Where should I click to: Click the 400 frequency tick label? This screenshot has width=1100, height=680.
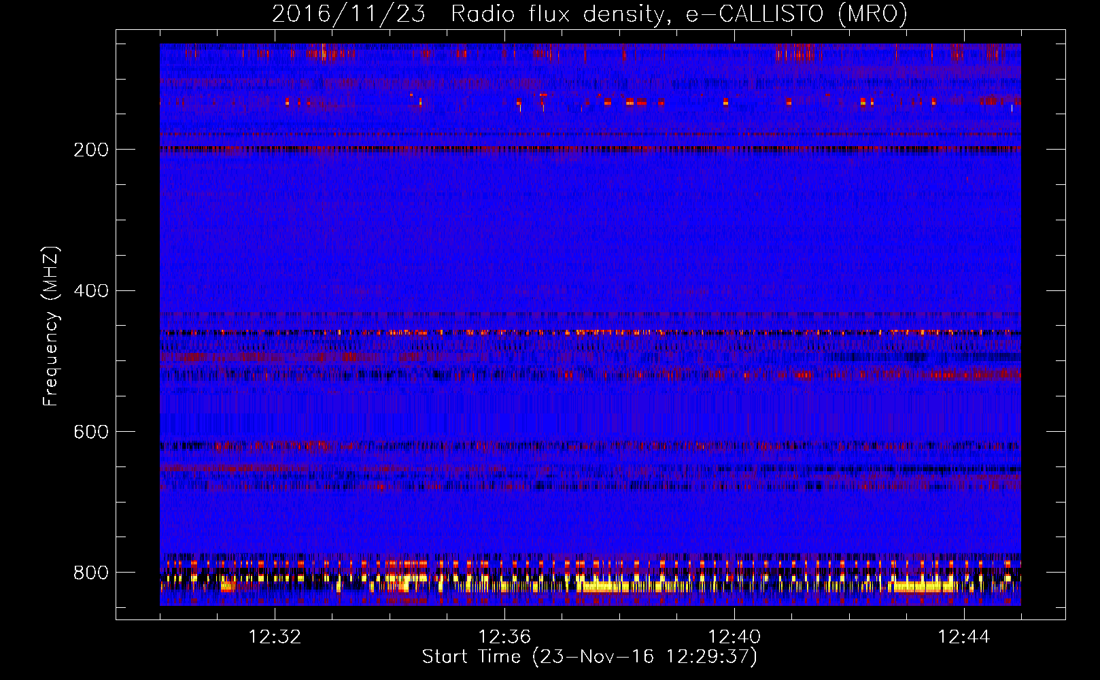click(x=91, y=291)
